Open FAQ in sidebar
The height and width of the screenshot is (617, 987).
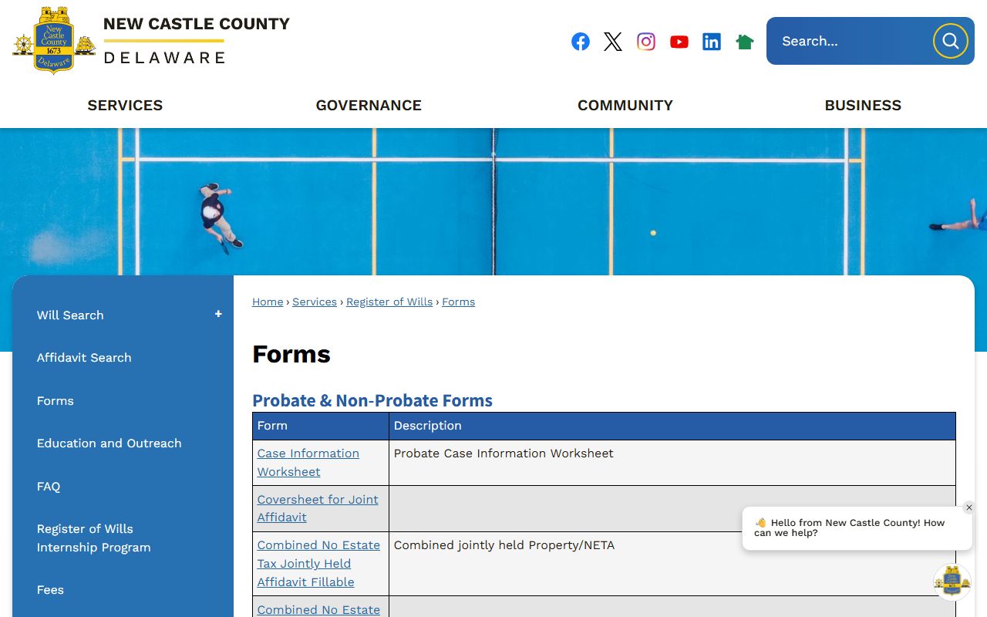tap(49, 487)
